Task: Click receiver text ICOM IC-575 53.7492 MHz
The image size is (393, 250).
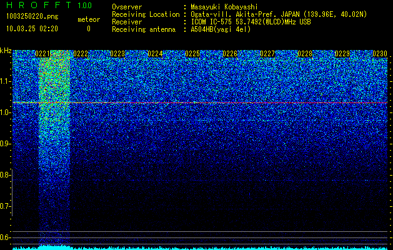Action: coord(251,22)
